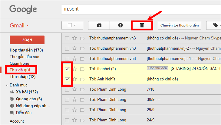Collapse the Danh mục categories section

[x=7, y=85]
